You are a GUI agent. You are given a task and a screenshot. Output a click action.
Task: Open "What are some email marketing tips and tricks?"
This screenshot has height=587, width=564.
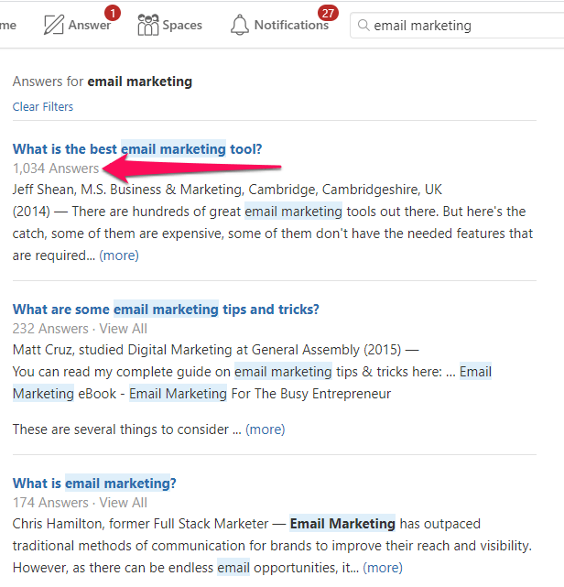pyautogui.click(x=166, y=309)
